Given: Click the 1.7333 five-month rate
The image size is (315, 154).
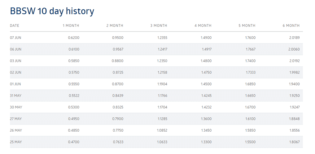Looking at the screenshot, I should (251, 72).
